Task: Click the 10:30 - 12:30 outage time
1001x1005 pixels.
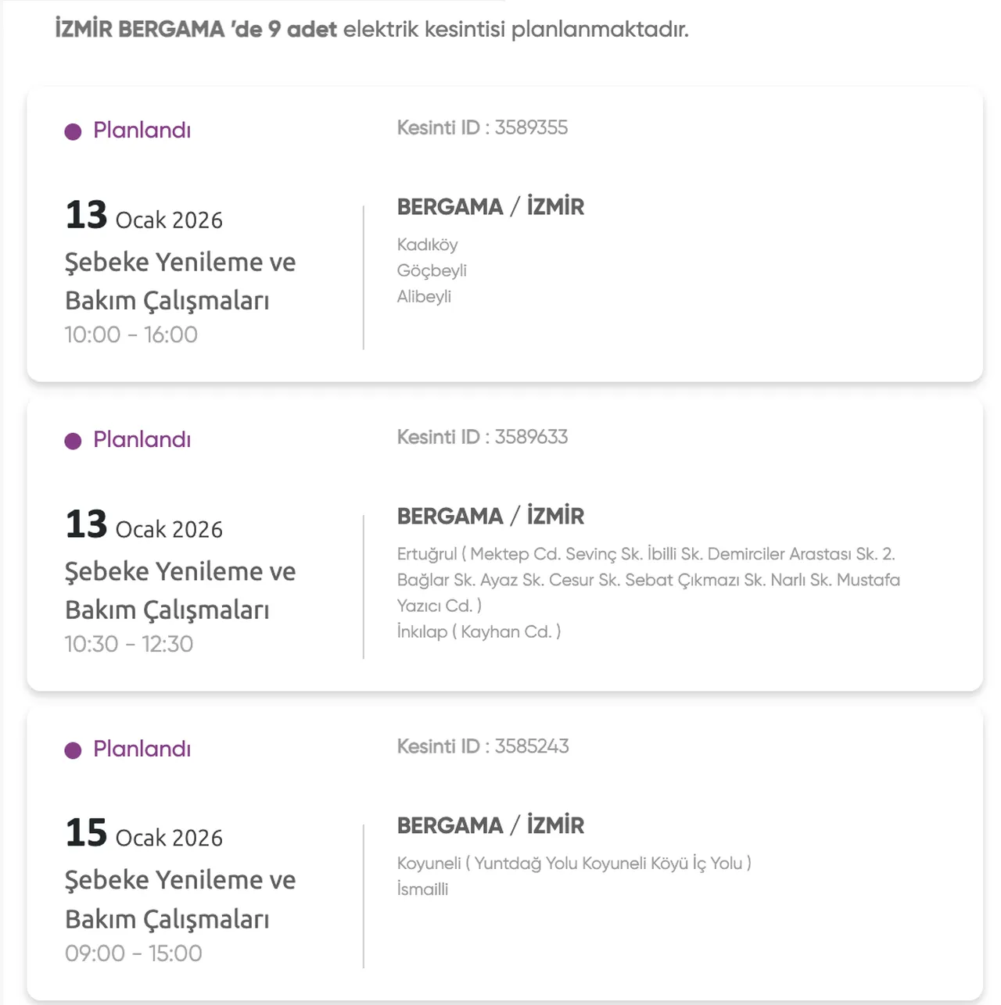Action: 128,644
